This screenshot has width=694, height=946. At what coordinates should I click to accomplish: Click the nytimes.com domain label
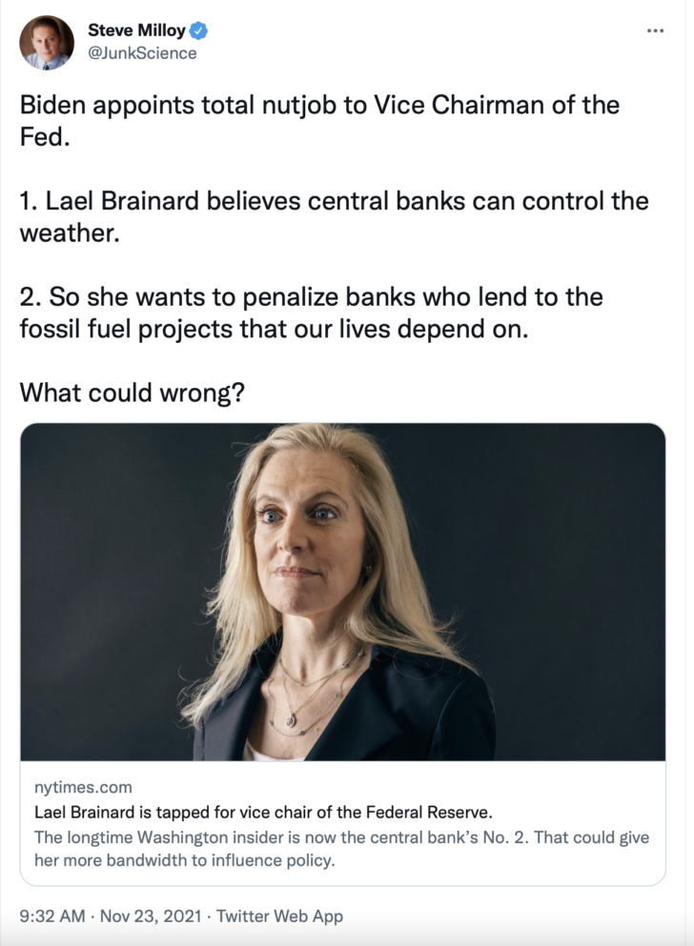click(x=83, y=787)
